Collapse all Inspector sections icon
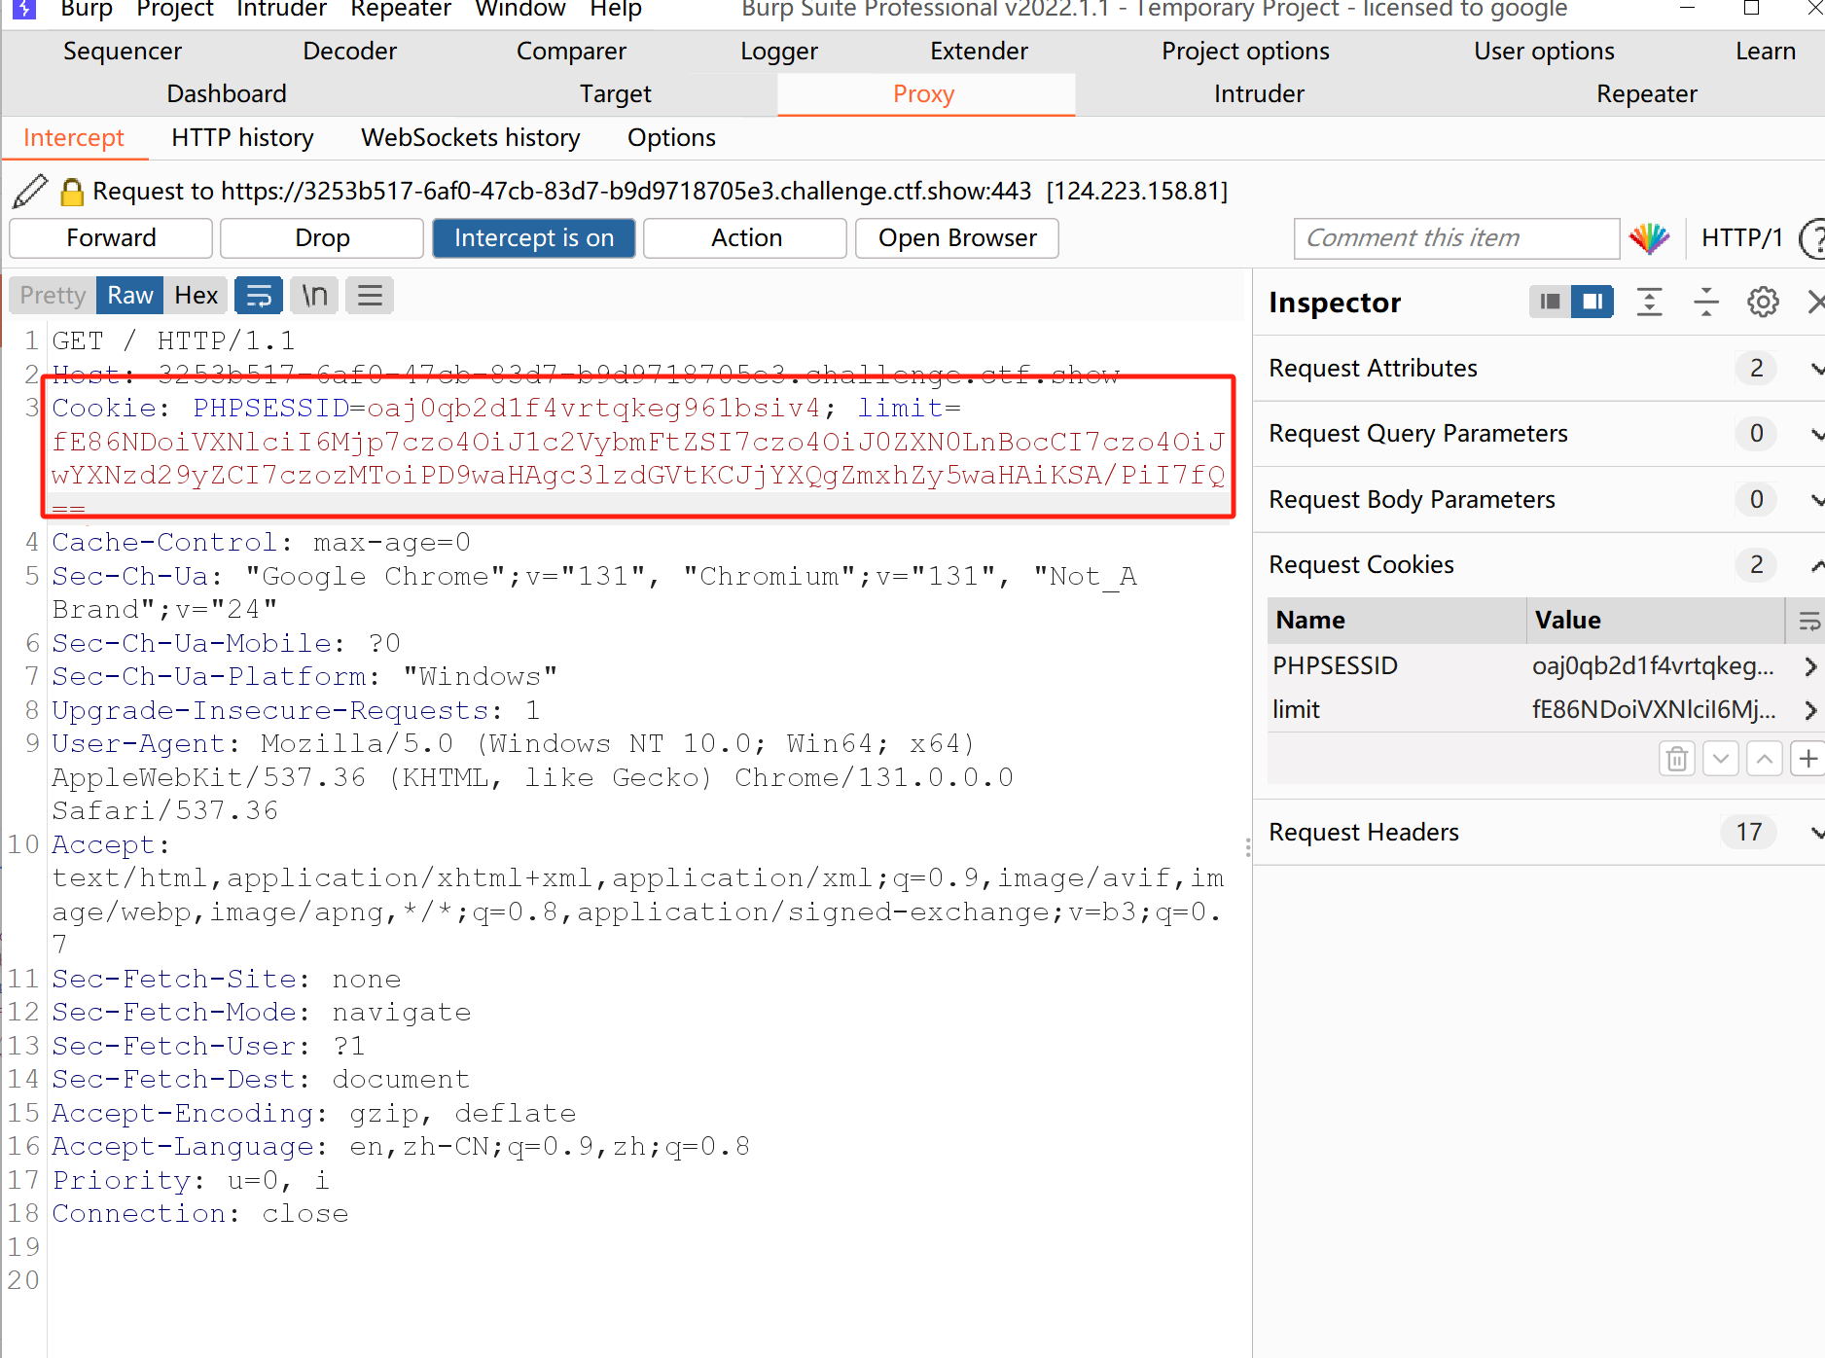This screenshot has width=1825, height=1358. coord(1706,303)
